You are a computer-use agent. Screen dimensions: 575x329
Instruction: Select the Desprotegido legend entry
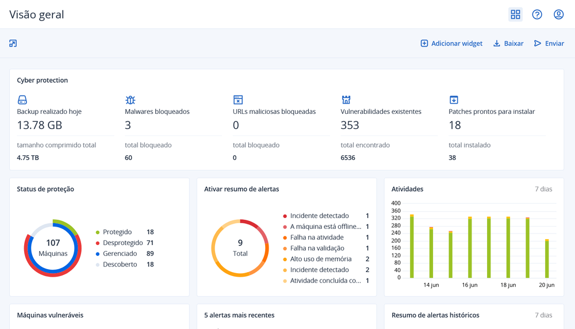click(x=122, y=243)
